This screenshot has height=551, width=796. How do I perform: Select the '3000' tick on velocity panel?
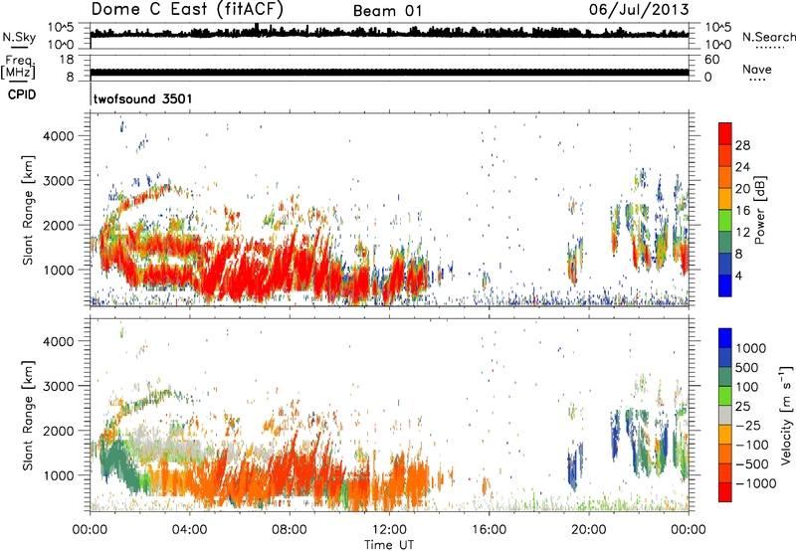[x=58, y=386]
